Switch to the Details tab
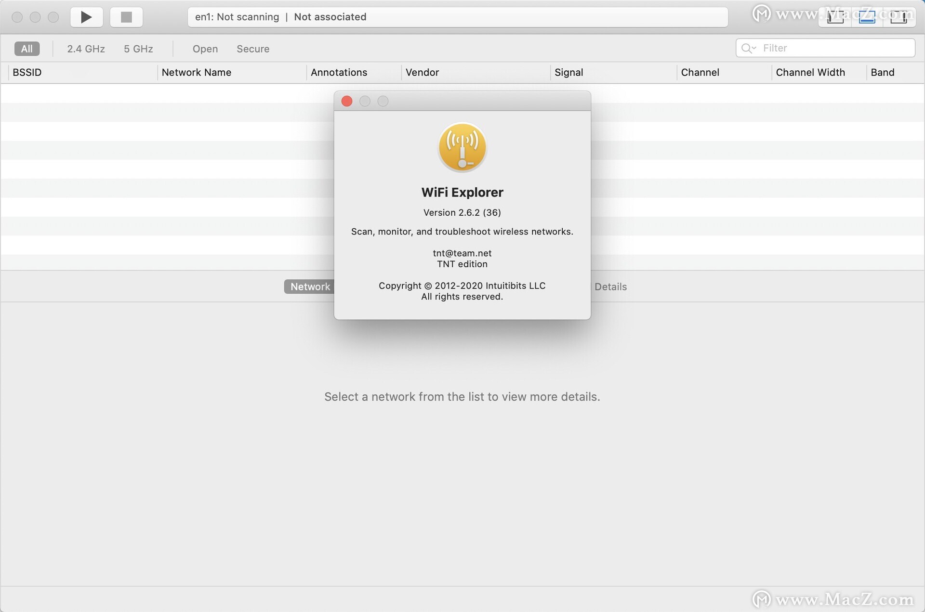The width and height of the screenshot is (925, 612). pyautogui.click(x=610, y=286)
